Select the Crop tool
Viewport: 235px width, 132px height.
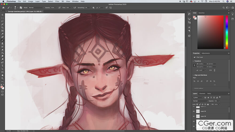click(x=2, y=27)
